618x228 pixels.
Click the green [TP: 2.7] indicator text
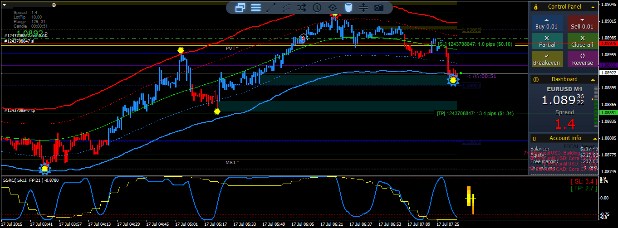(584, 188)
